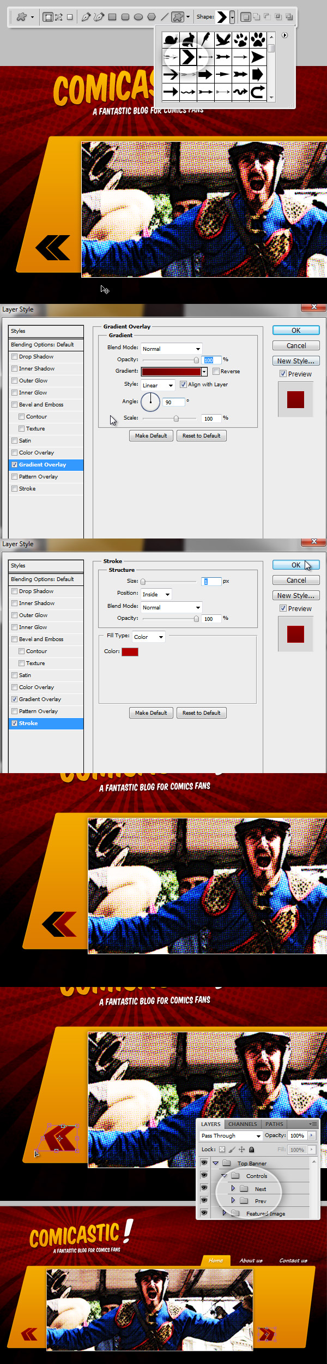This screenshot has width=327, height=1364.
Task: Select Fill Pixels mode in options bar
Action: [70, 17]
